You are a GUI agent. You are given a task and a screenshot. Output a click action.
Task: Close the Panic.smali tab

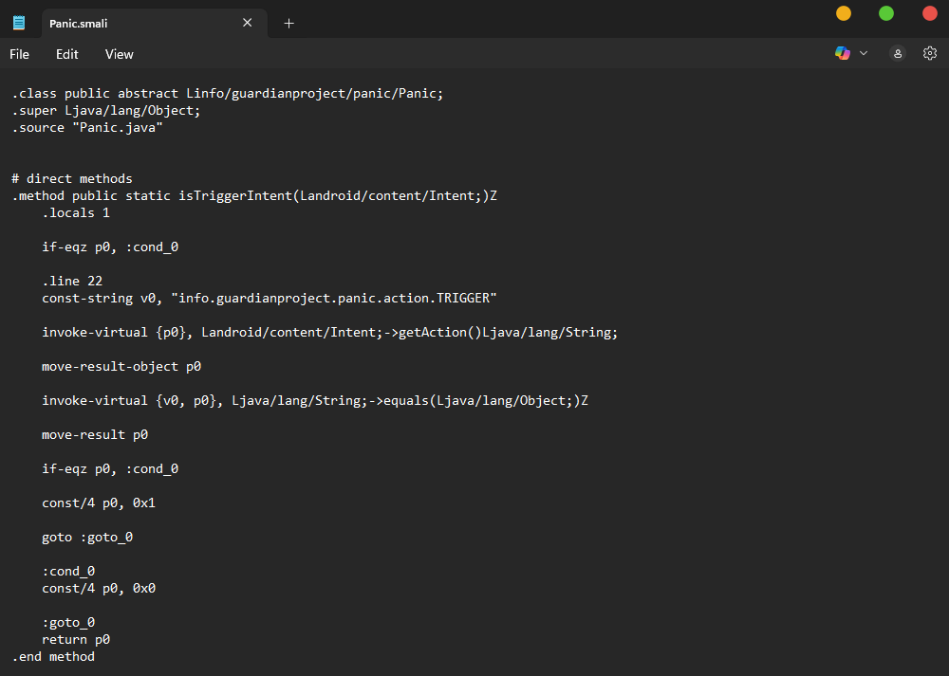point(248,23)
